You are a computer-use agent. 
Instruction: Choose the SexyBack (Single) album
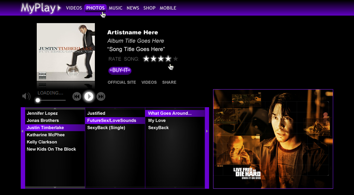115,128
